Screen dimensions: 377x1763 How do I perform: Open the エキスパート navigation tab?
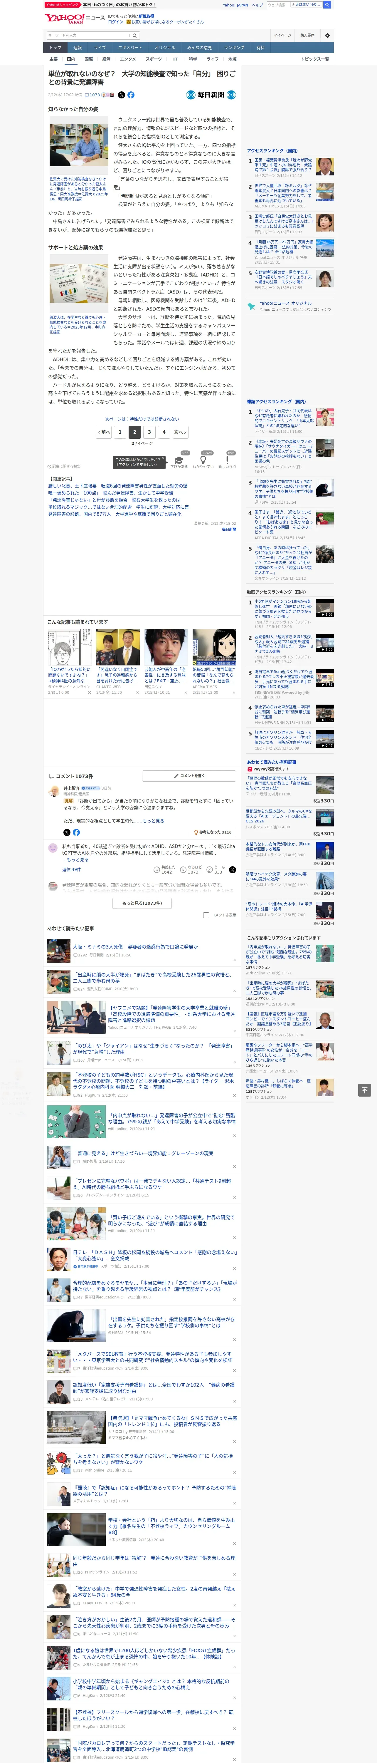click(x=130, y=47)
